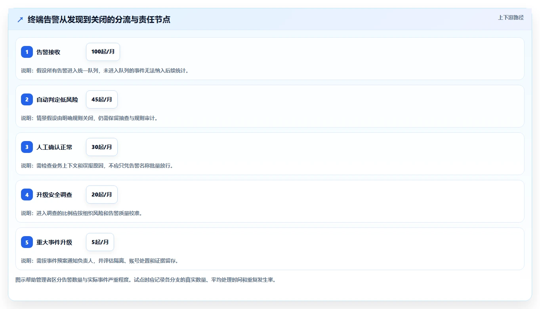
Task: Click the chart title 终端告警从发现到关闭的分流与责任节点
Action: pos(99,19)
